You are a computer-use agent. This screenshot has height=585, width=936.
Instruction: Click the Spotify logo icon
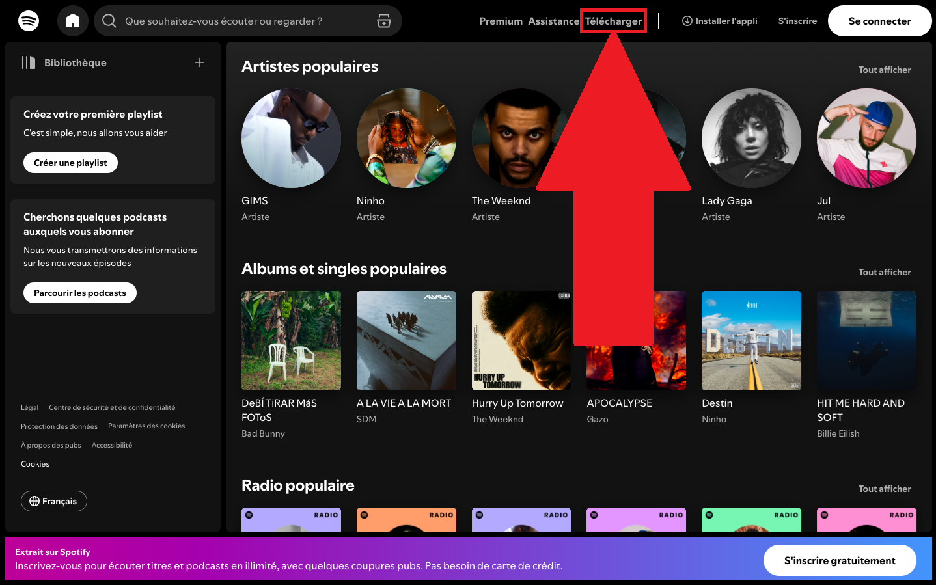(29, 21)
